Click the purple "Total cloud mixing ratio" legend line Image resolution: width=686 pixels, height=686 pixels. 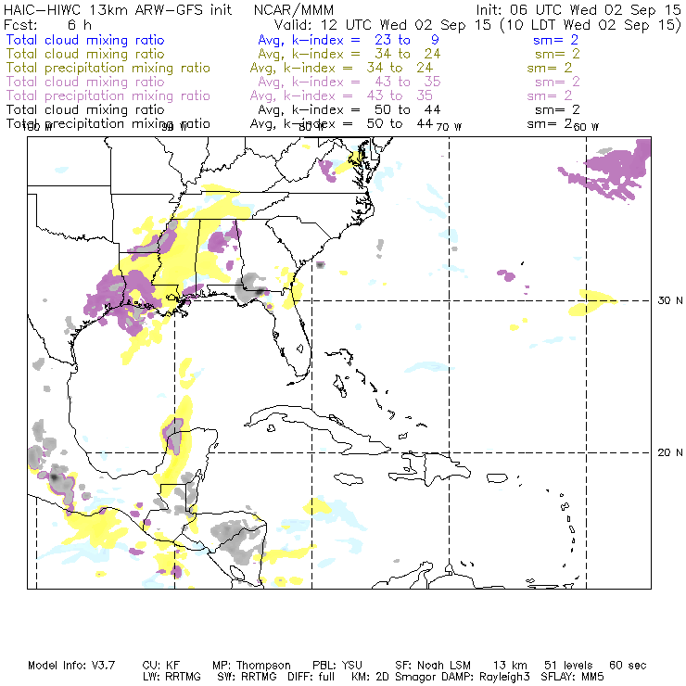tap(85, 82)
